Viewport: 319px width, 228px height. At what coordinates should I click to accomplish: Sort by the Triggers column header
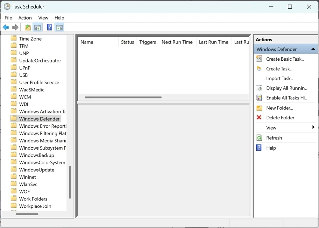pyautogui.click(x=148, y=42)
